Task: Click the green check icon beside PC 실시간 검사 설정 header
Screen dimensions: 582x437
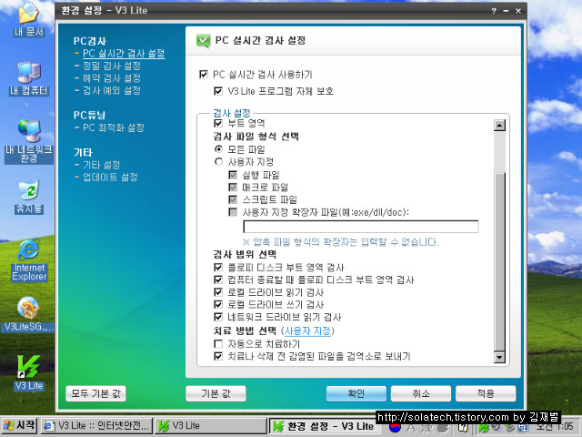Action: [x=203, y=40]
